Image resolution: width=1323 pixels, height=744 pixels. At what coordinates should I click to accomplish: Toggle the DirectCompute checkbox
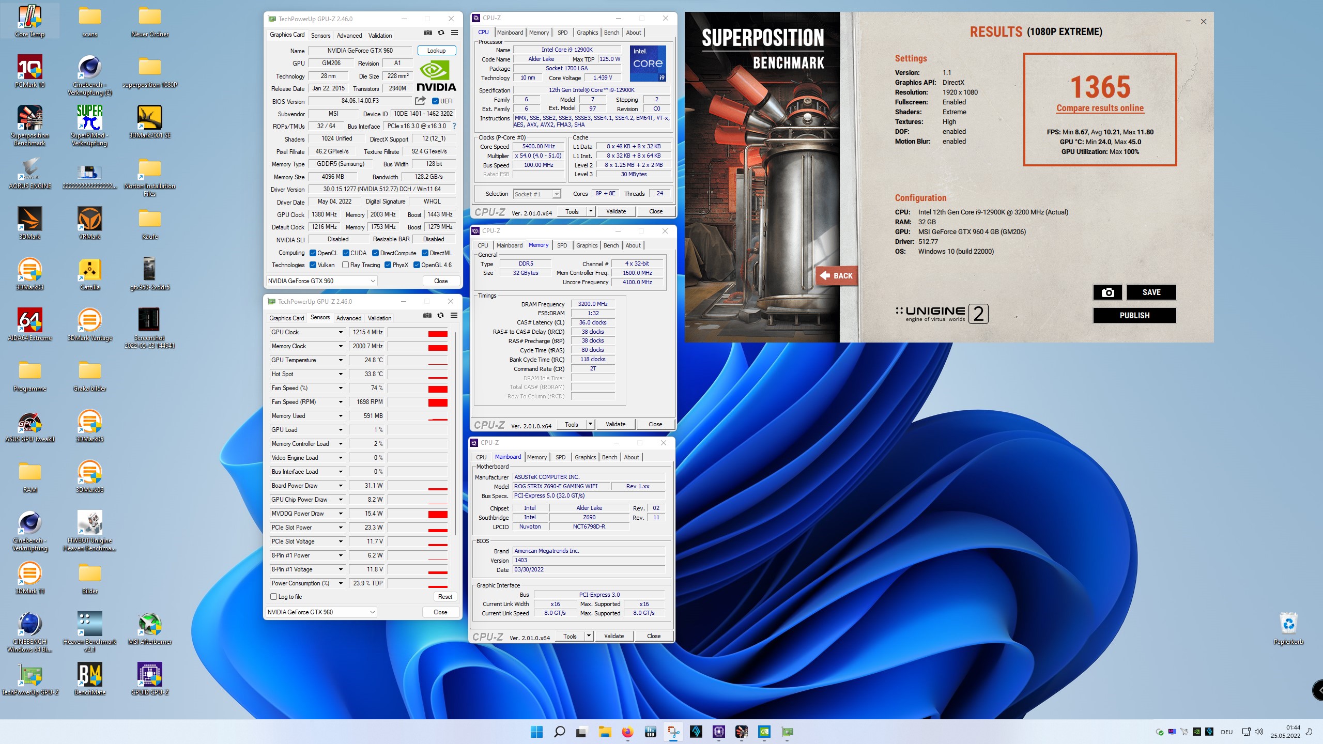point(376,253)
